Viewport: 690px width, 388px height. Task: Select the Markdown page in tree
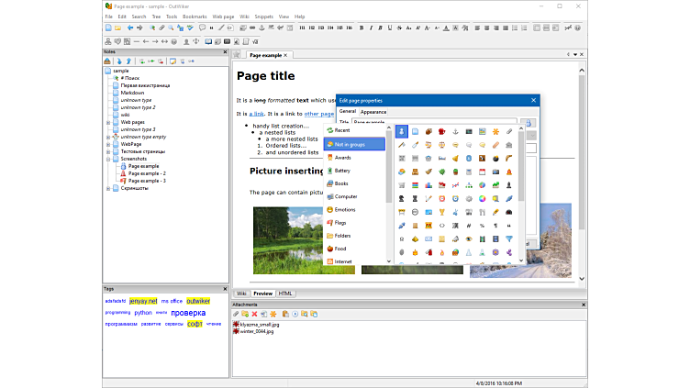[132, 93]
